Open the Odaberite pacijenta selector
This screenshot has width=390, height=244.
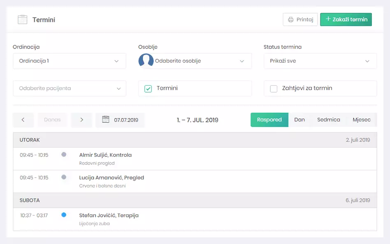69,88
